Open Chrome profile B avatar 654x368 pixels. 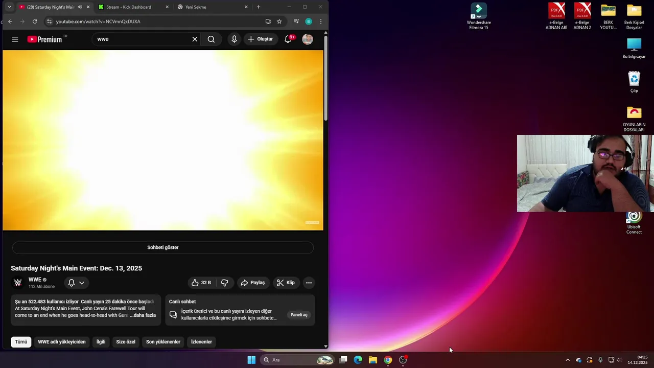[309, 21]
